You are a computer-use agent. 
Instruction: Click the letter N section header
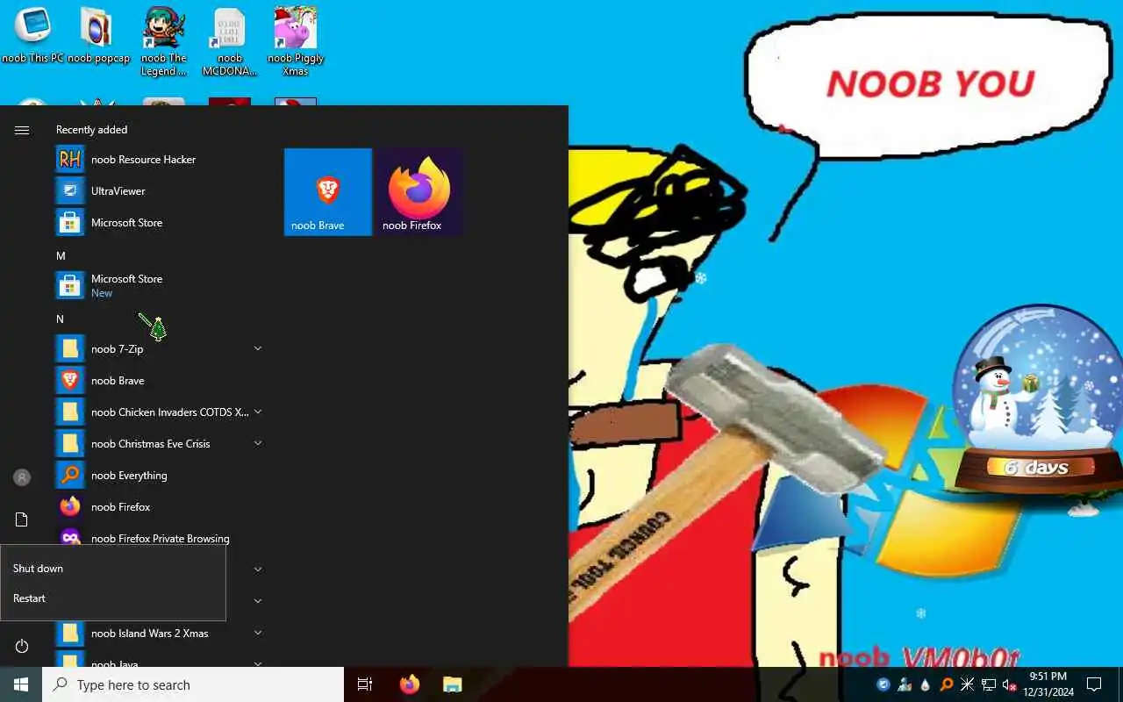60,319
